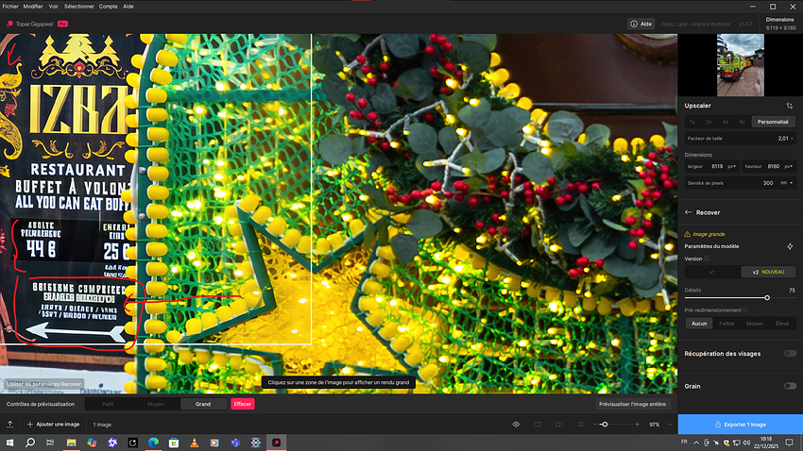The height and width of the screenshot is (451, 803).
Task: Enable Récupération des visages toggle
Action: [790, 353]
